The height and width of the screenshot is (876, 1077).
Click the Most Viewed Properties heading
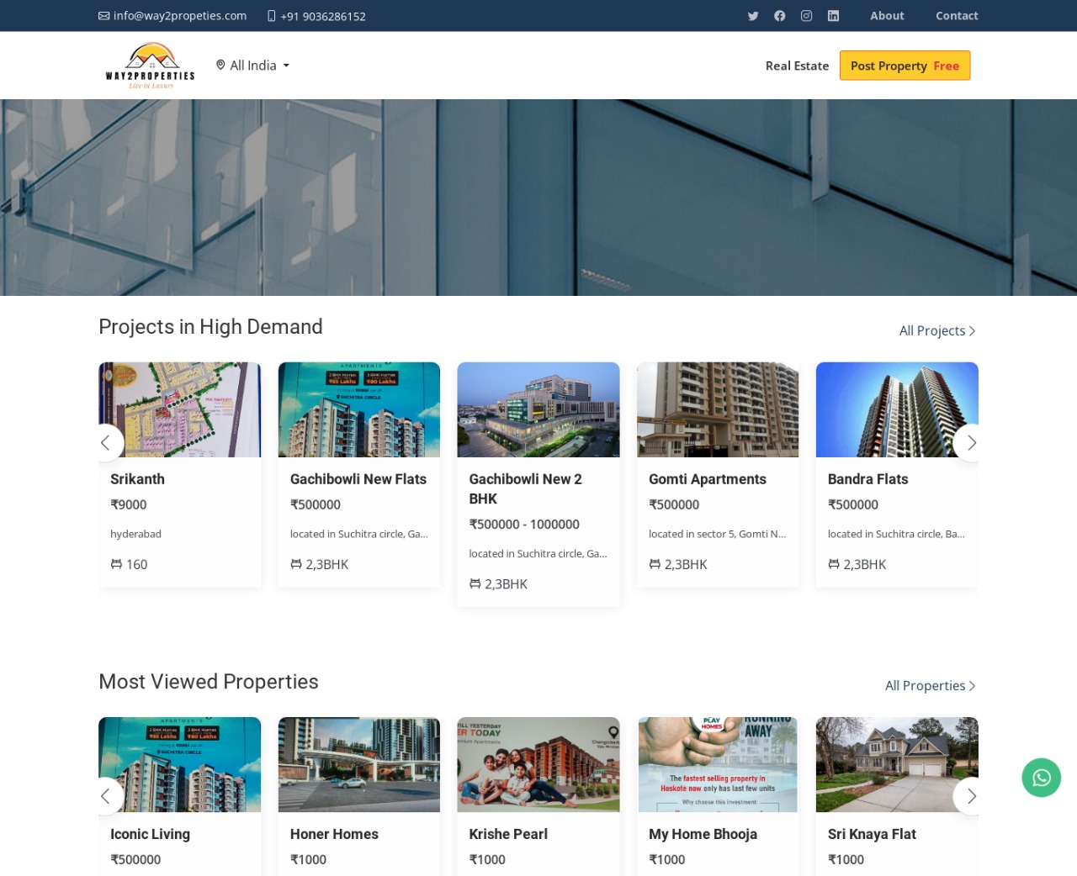[209, 682]
